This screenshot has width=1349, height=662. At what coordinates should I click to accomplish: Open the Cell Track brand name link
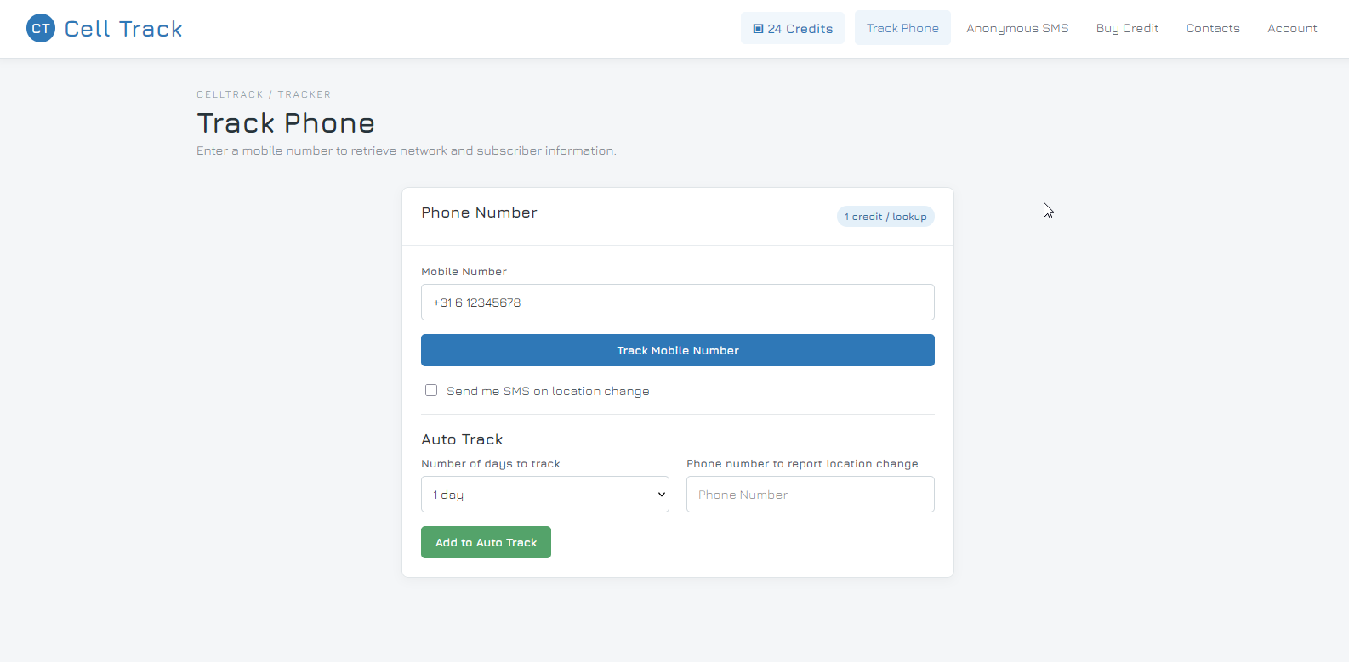123,29
